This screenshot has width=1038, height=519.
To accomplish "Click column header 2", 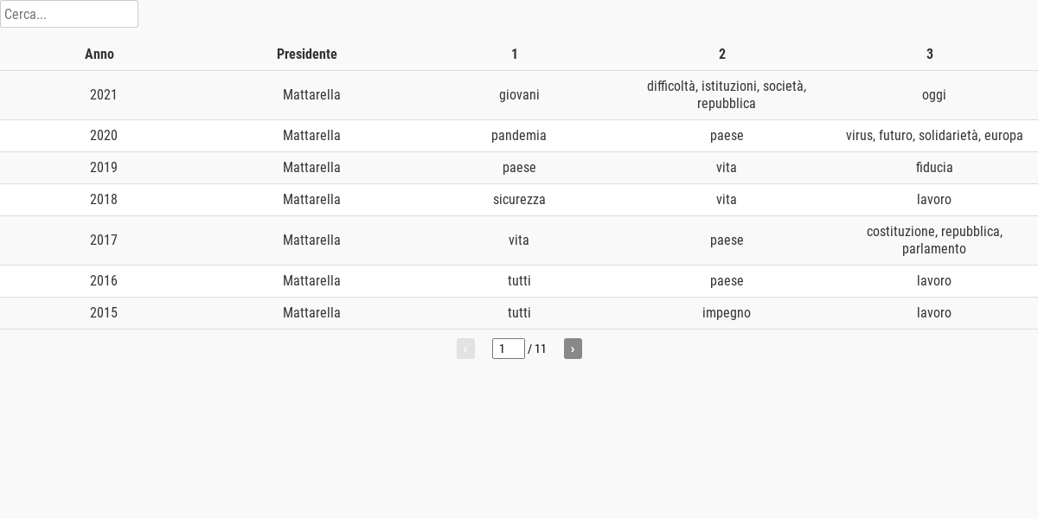I will point(722,54).
